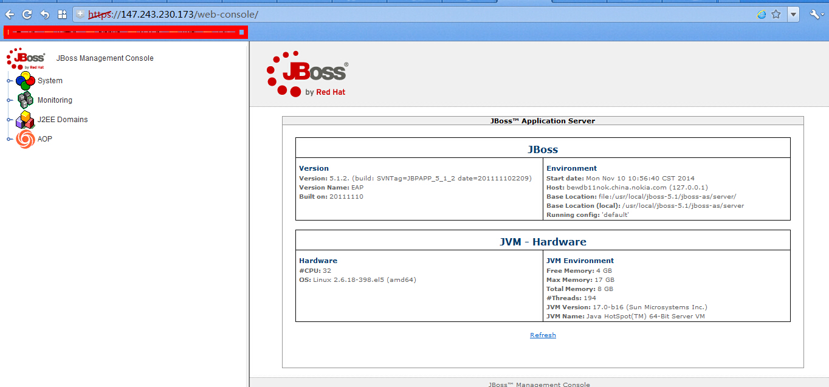
Task: Click the shield security icon in address bar
Action: click(x=80, y=13)
